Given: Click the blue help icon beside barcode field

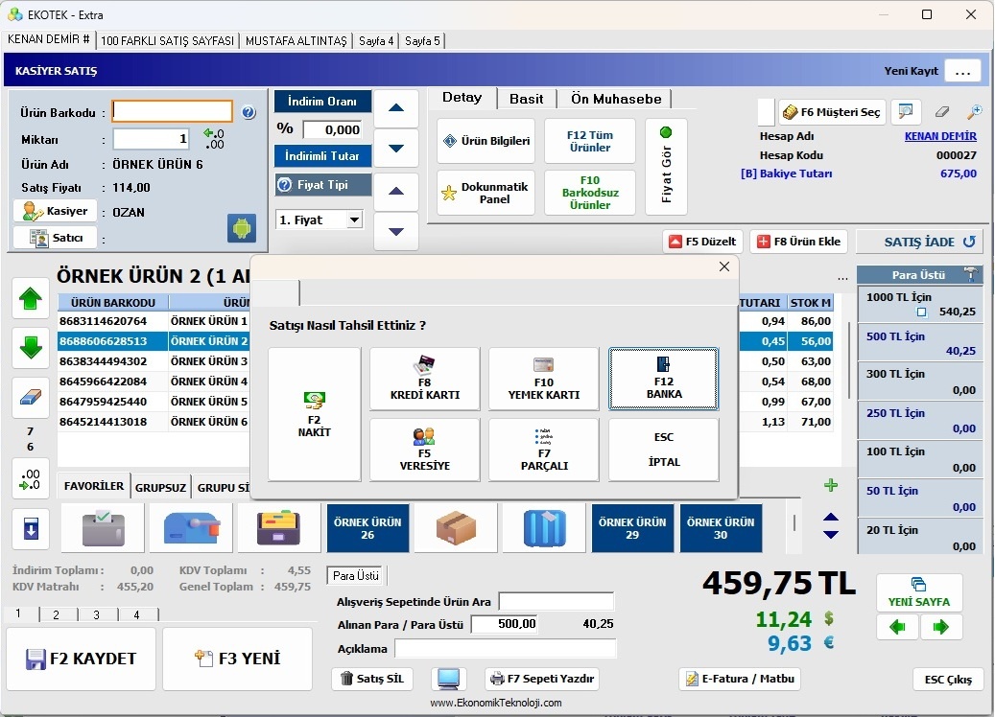Looking at the screenshot, I should pyautogui.click(x=249, y=112).
